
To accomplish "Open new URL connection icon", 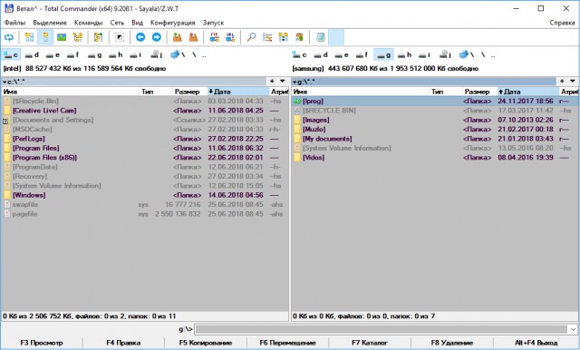I will (230, 37).
